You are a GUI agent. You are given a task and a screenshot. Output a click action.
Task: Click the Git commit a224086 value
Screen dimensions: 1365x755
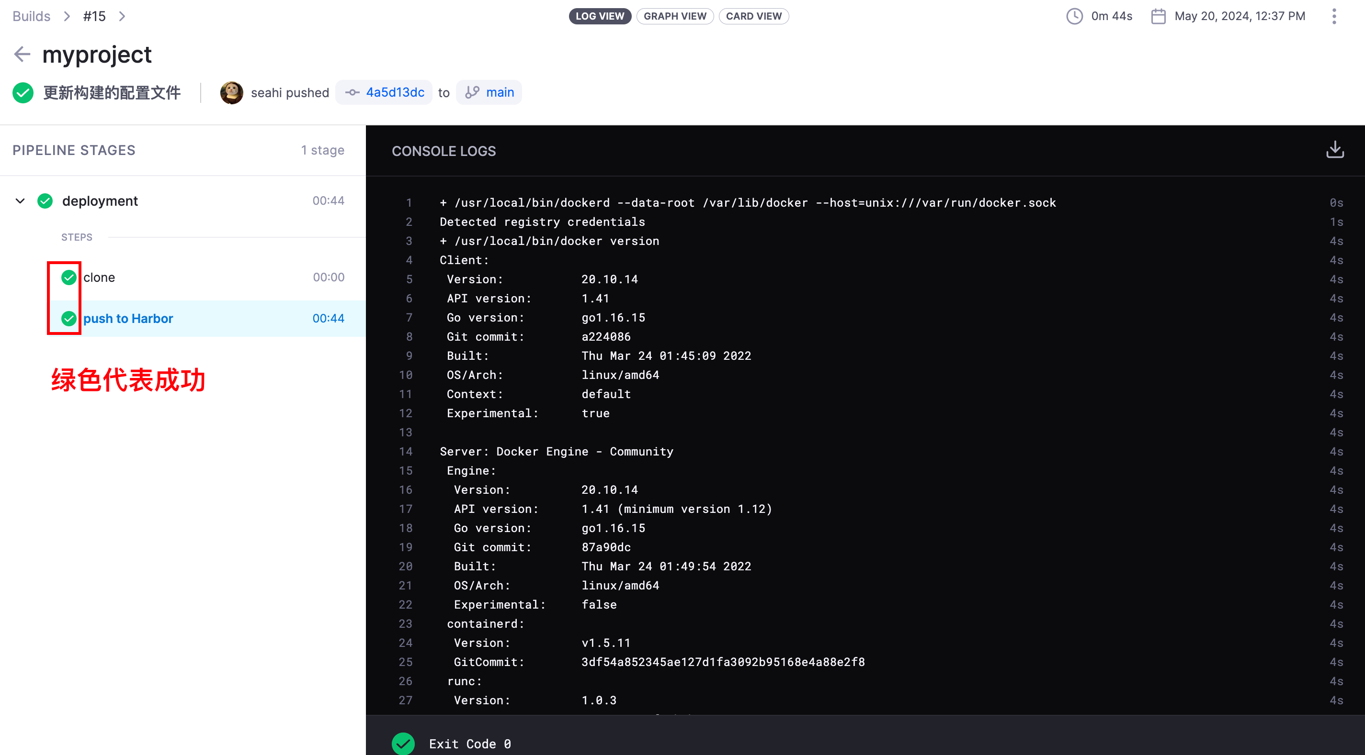pos(606,337)
